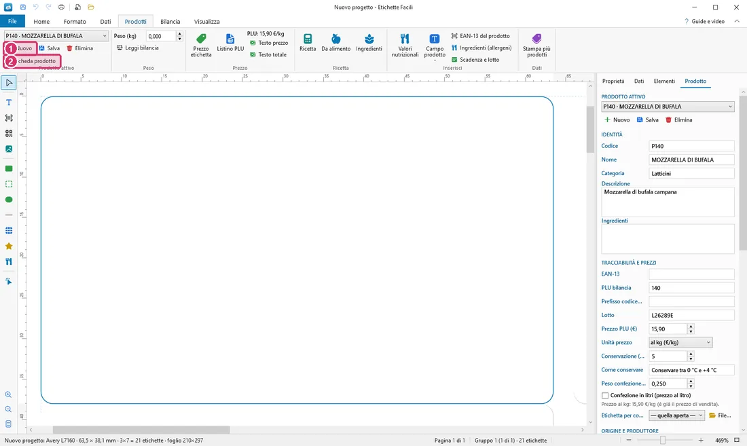Click the Leggi bilancia scale button
747x446 pixels.
click(138, 48)
